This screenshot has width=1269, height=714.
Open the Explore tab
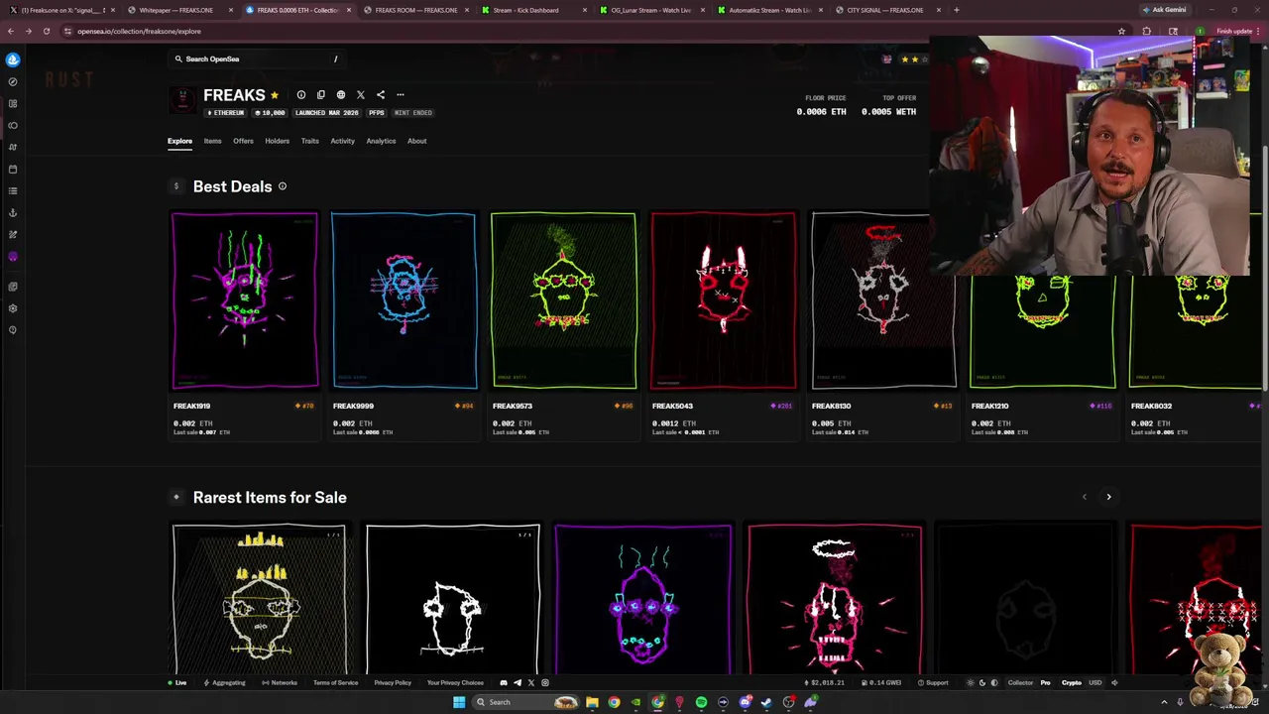179,141
